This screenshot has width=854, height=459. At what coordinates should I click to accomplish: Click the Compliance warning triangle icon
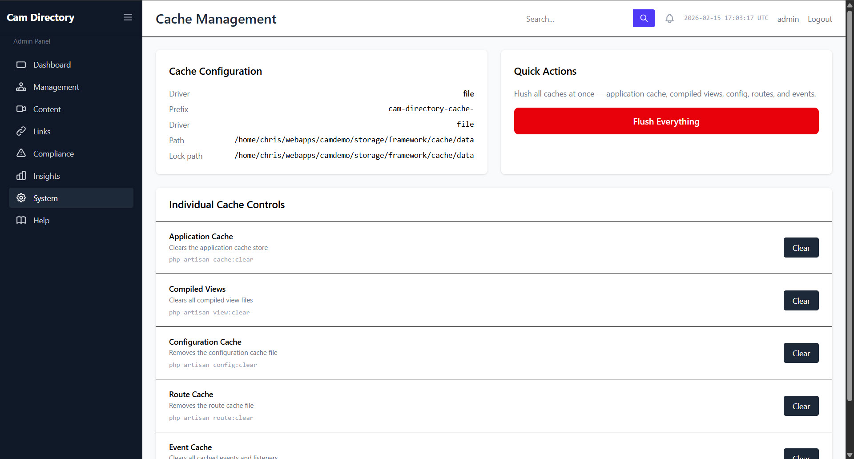(21, 153)
